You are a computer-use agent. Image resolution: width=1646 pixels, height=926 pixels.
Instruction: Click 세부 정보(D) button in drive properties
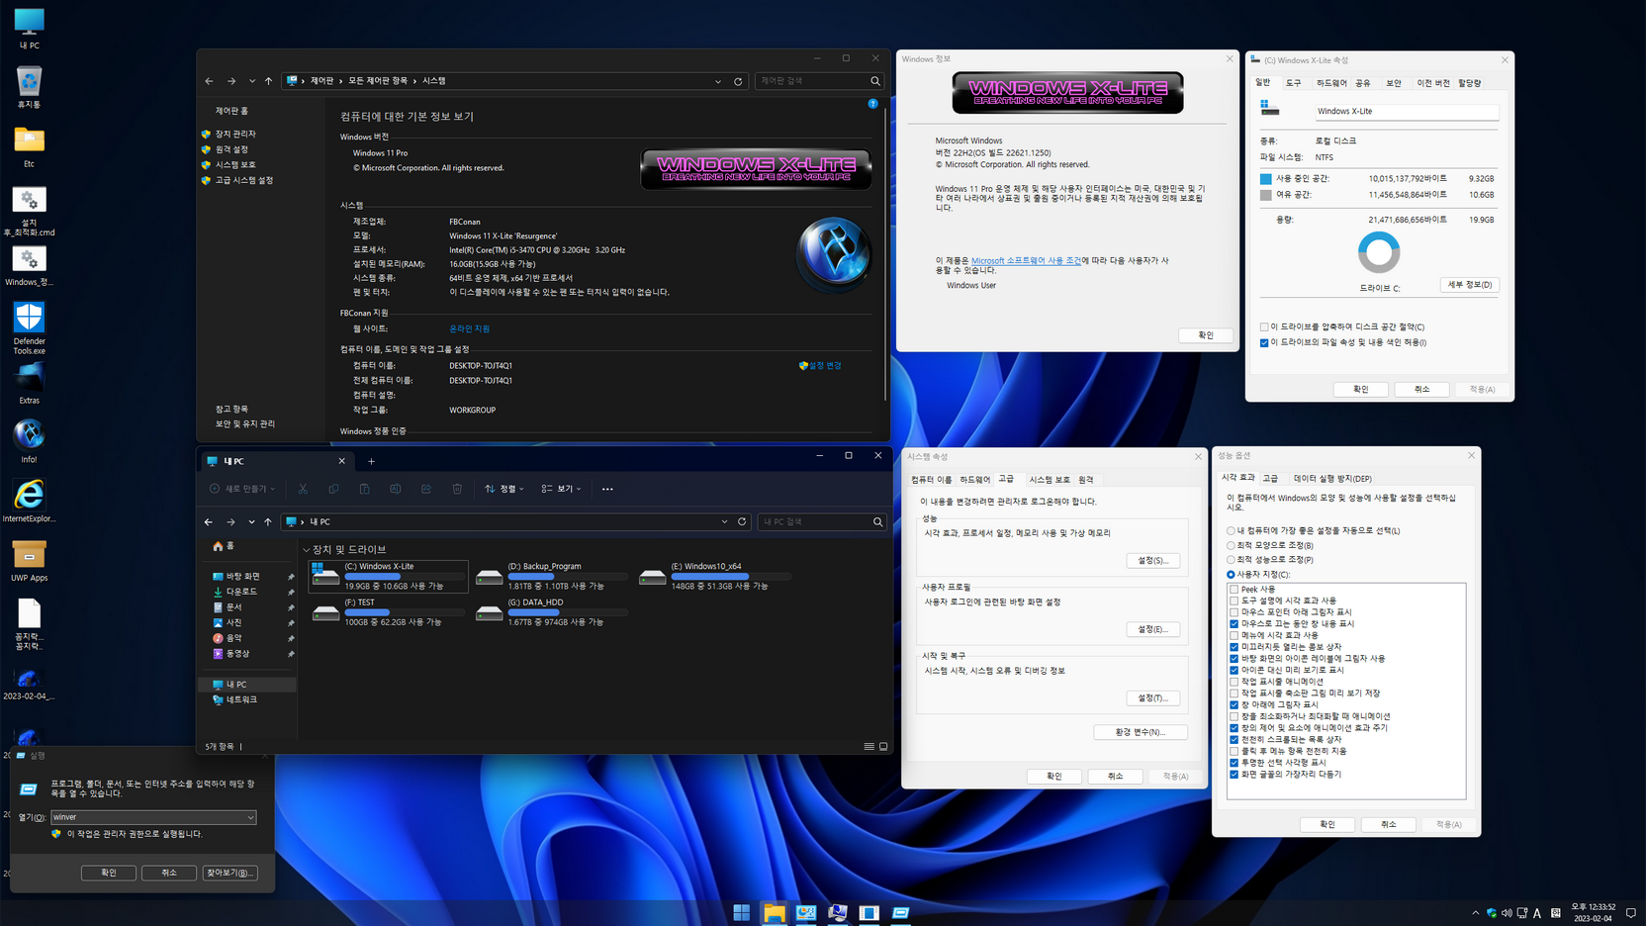tap(1469, 285)
